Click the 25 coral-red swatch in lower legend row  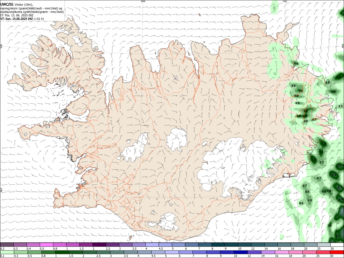click(x=323, y=252)
